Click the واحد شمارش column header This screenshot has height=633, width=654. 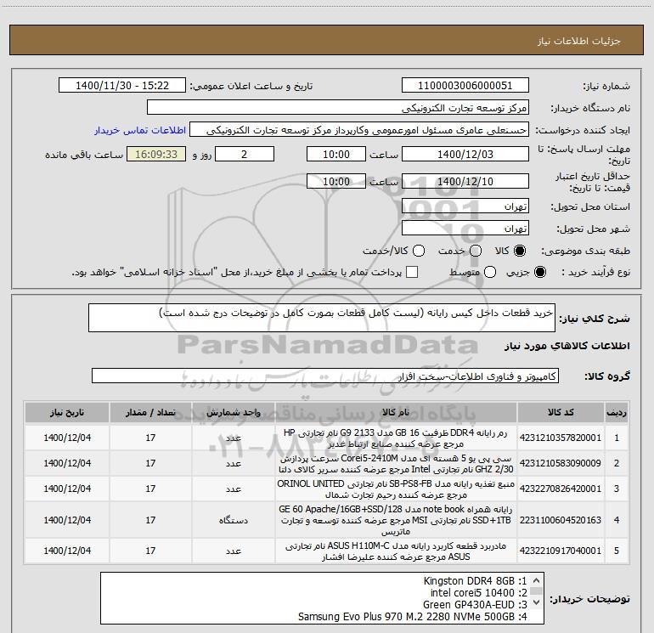(x=234, y=413)
